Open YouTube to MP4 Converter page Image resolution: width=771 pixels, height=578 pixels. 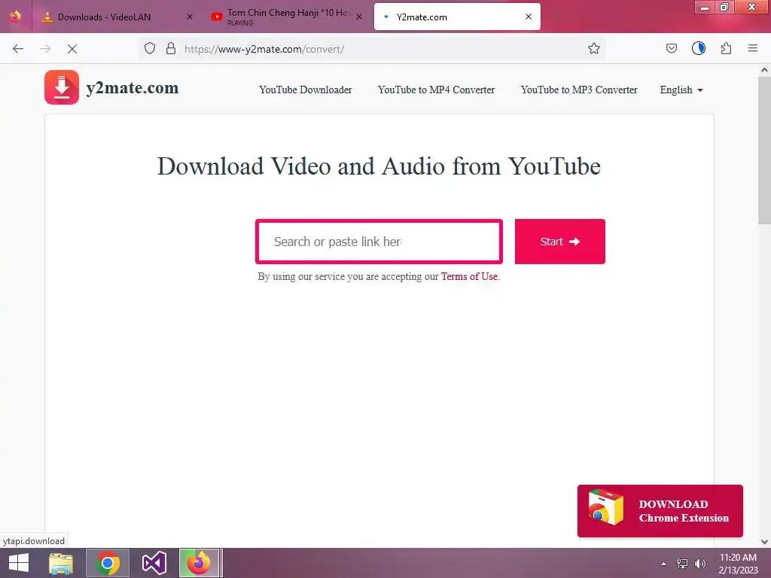point(436,90)
